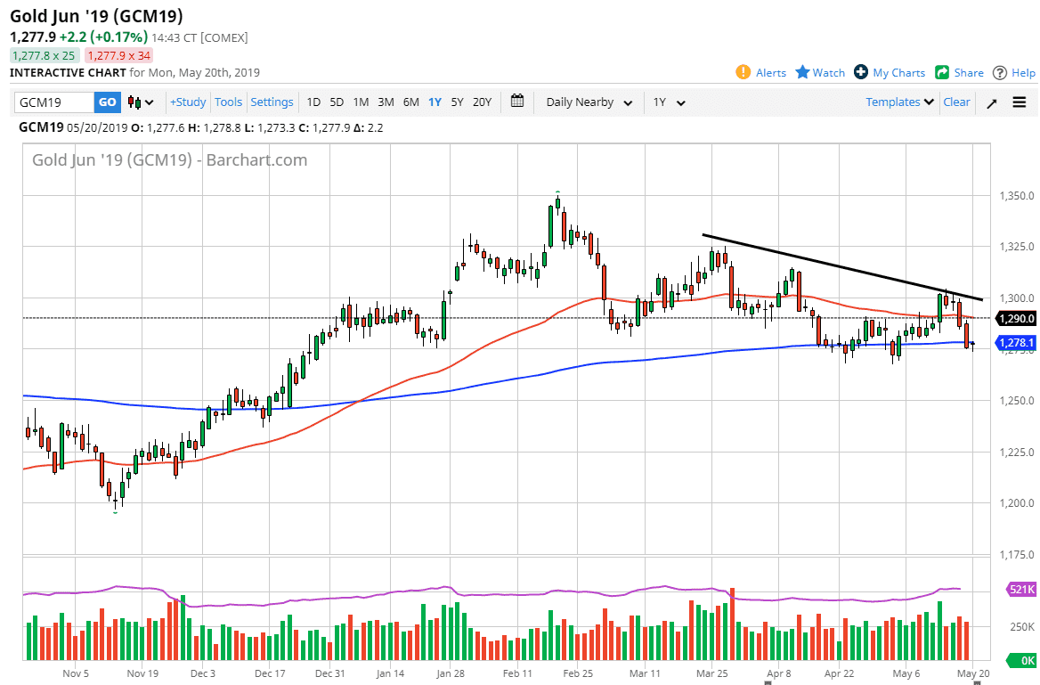Add symbol to Watch list star
This screenshot has height=685, width=1040.
coord(802,72)
